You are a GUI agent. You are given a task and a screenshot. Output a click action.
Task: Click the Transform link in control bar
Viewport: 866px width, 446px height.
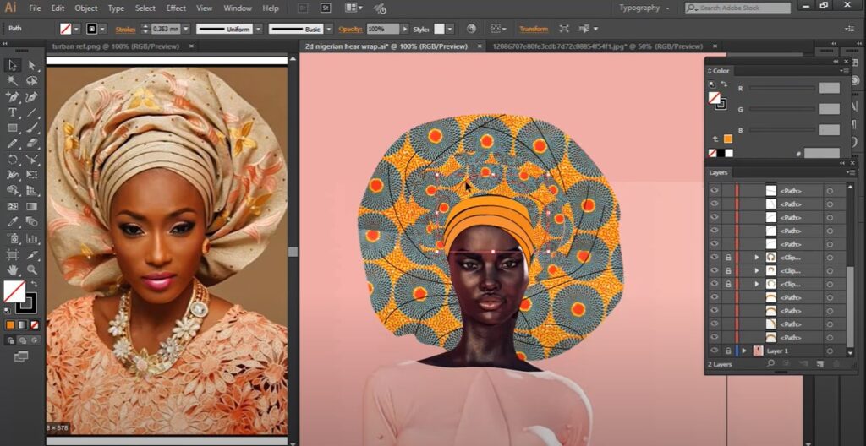point(533,29)
